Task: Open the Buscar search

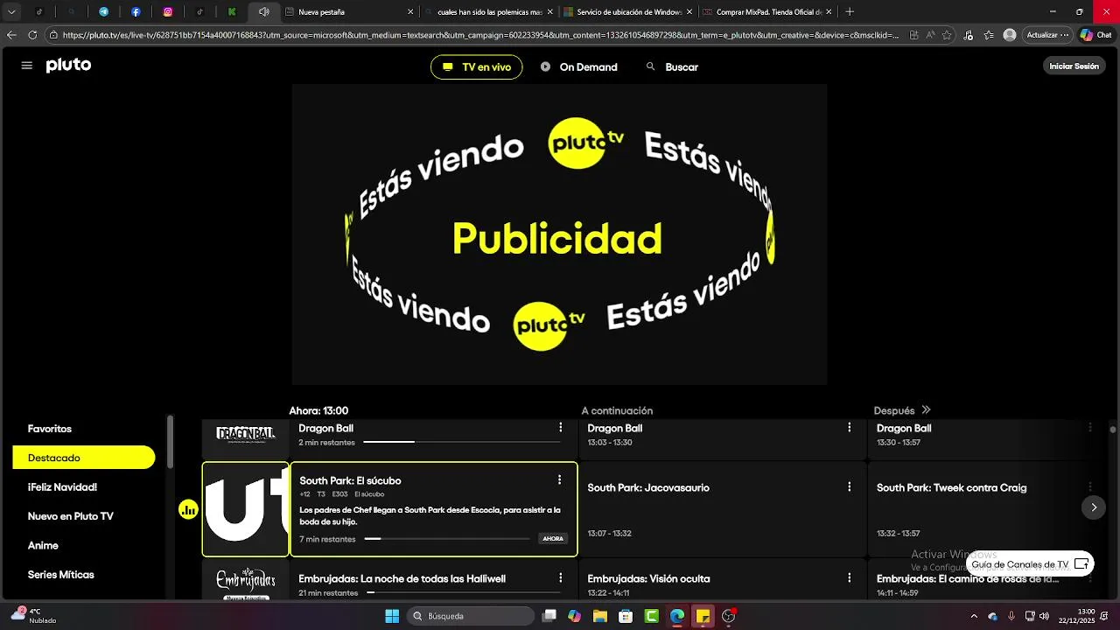Action: tap(672, 67)
